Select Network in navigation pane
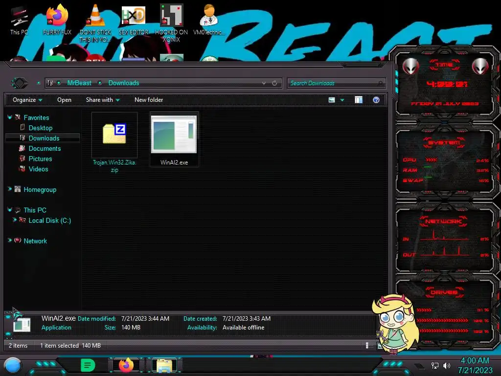 click(x=35, y=241)
